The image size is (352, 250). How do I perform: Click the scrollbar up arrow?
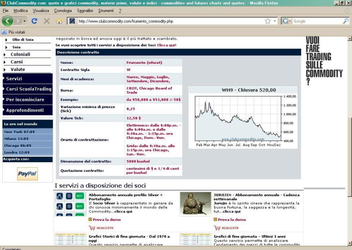[350, 39]
